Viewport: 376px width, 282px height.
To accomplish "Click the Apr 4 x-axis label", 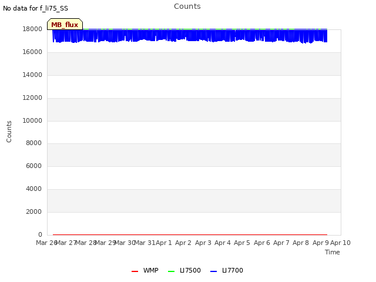I will click(223, 243).
